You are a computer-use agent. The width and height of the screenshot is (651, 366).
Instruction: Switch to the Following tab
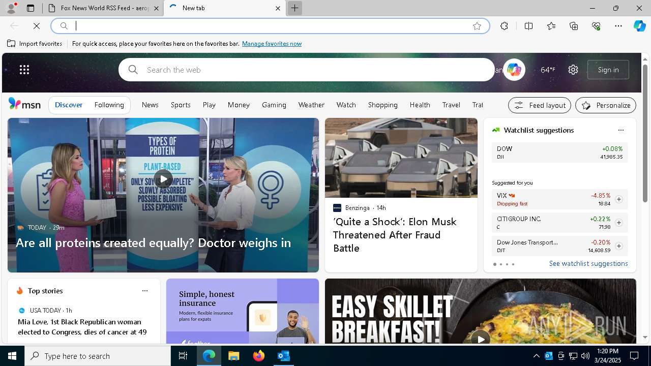[109, 105]
